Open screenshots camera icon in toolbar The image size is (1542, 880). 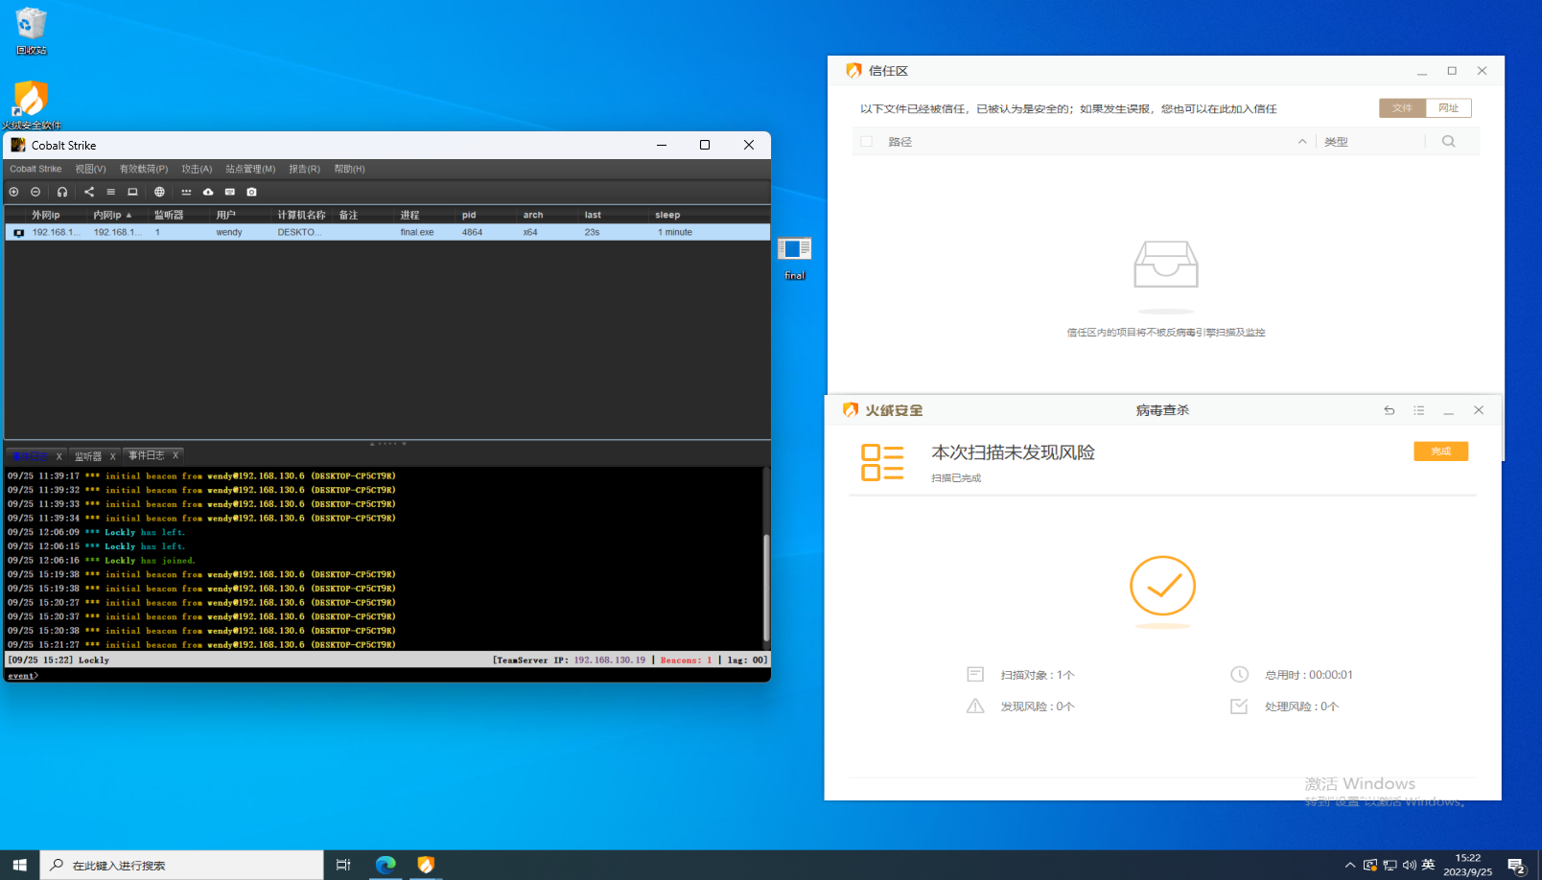click(x=252, y=192)
